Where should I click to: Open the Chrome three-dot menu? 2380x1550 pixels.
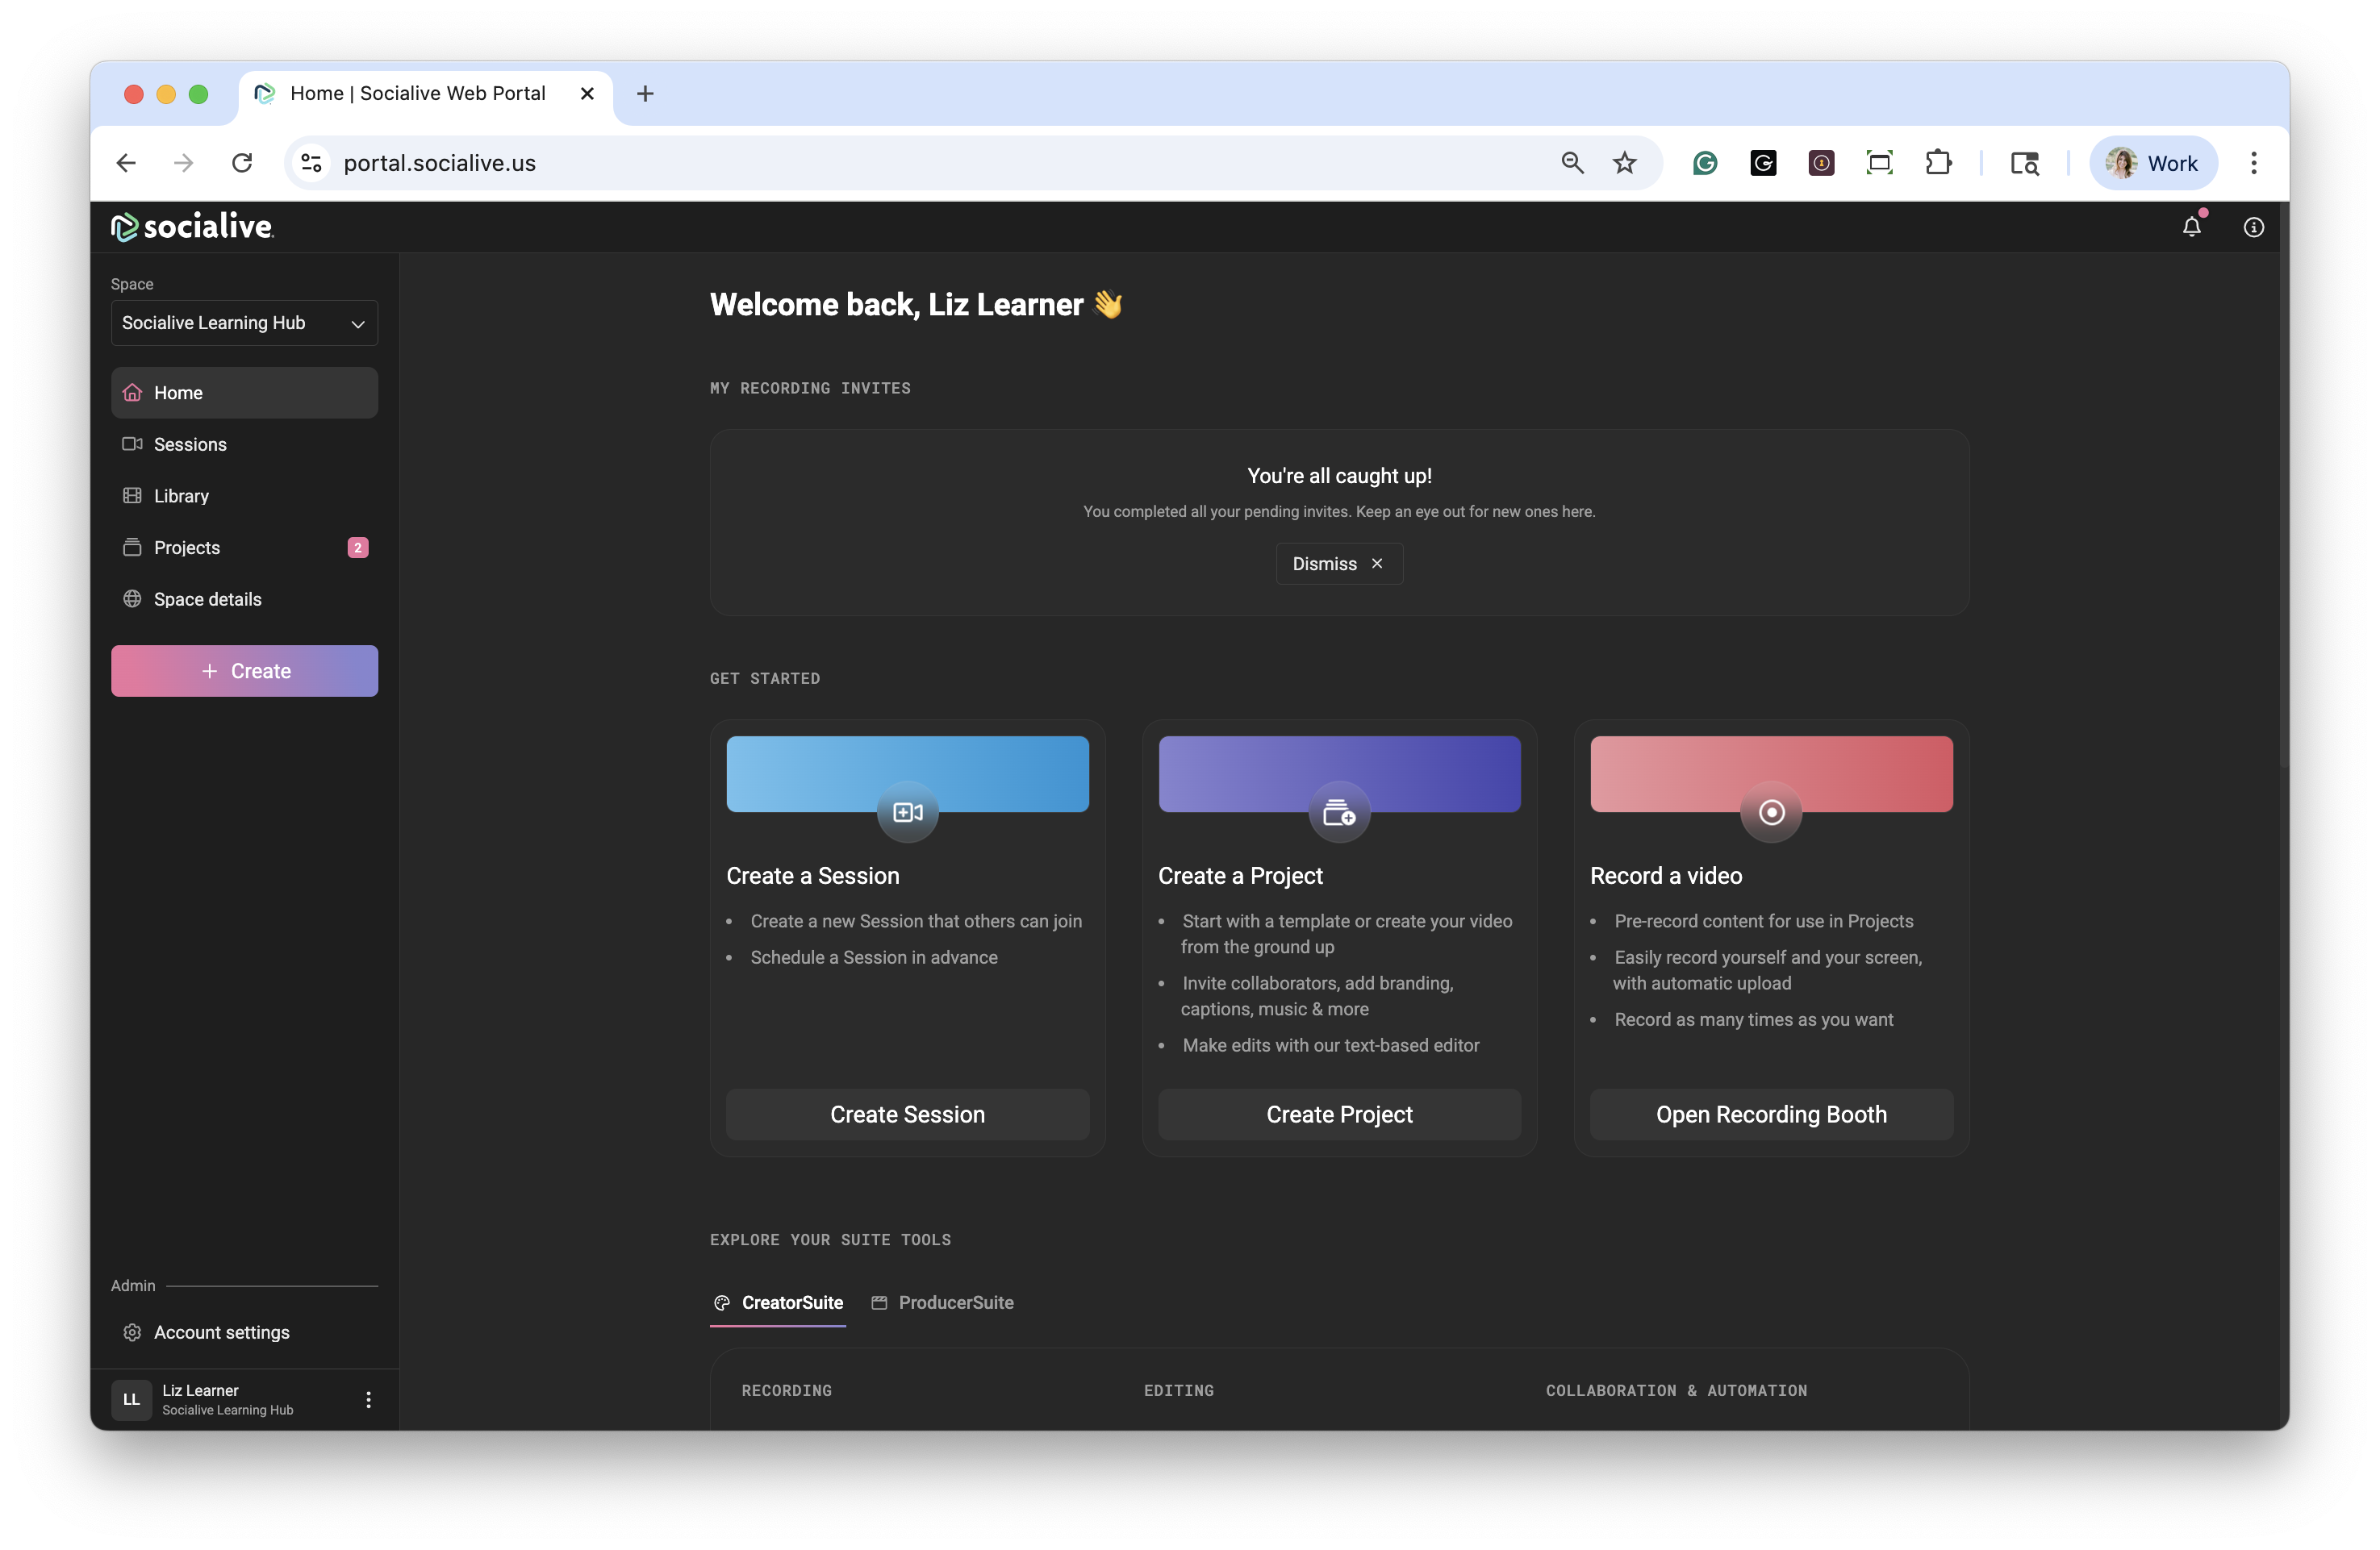[x=2253, y=163]
